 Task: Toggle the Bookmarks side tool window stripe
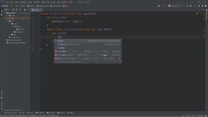[2, 94]
